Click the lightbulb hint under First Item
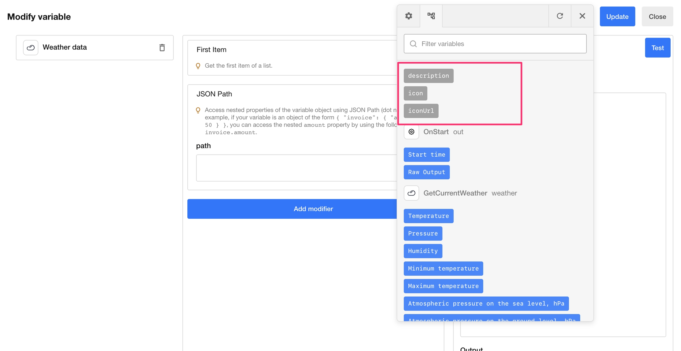The width and height of the screenshot is (681, 351). click(x=198, y=66)
